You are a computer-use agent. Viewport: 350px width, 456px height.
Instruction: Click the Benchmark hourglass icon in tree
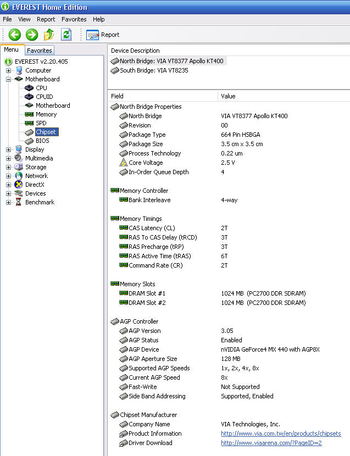tap(18, 202)
